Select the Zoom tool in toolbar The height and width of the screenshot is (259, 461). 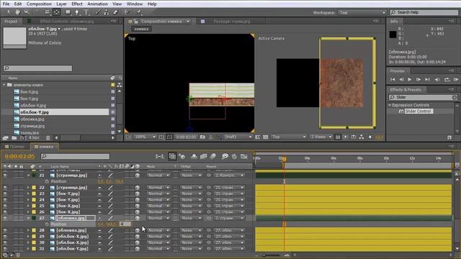click(x=27, y=12)
